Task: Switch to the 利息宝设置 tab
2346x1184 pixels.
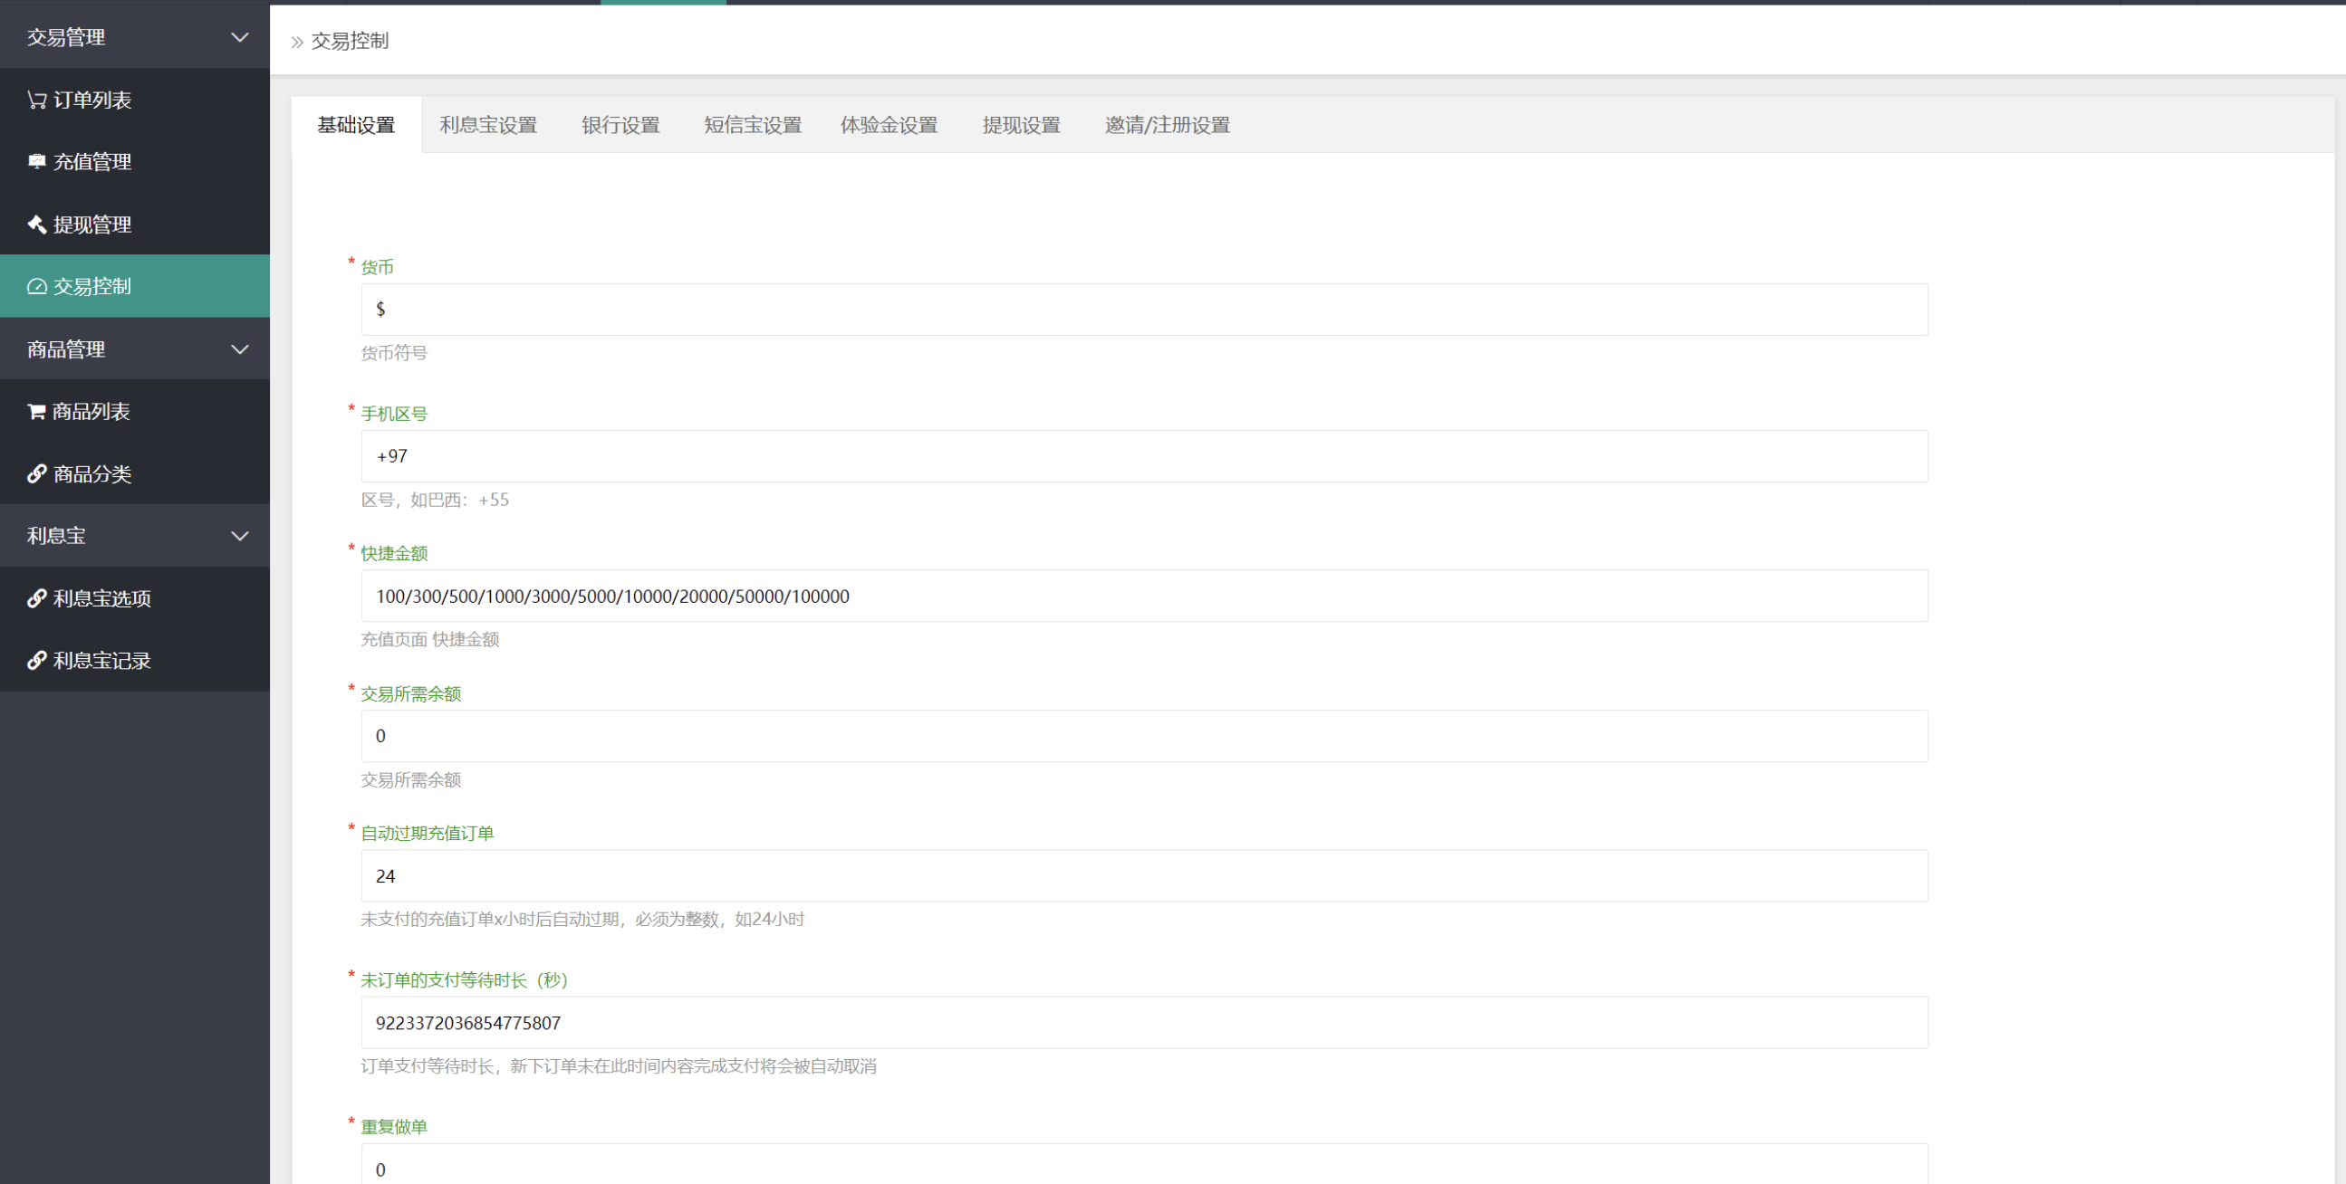Action: 488,125
